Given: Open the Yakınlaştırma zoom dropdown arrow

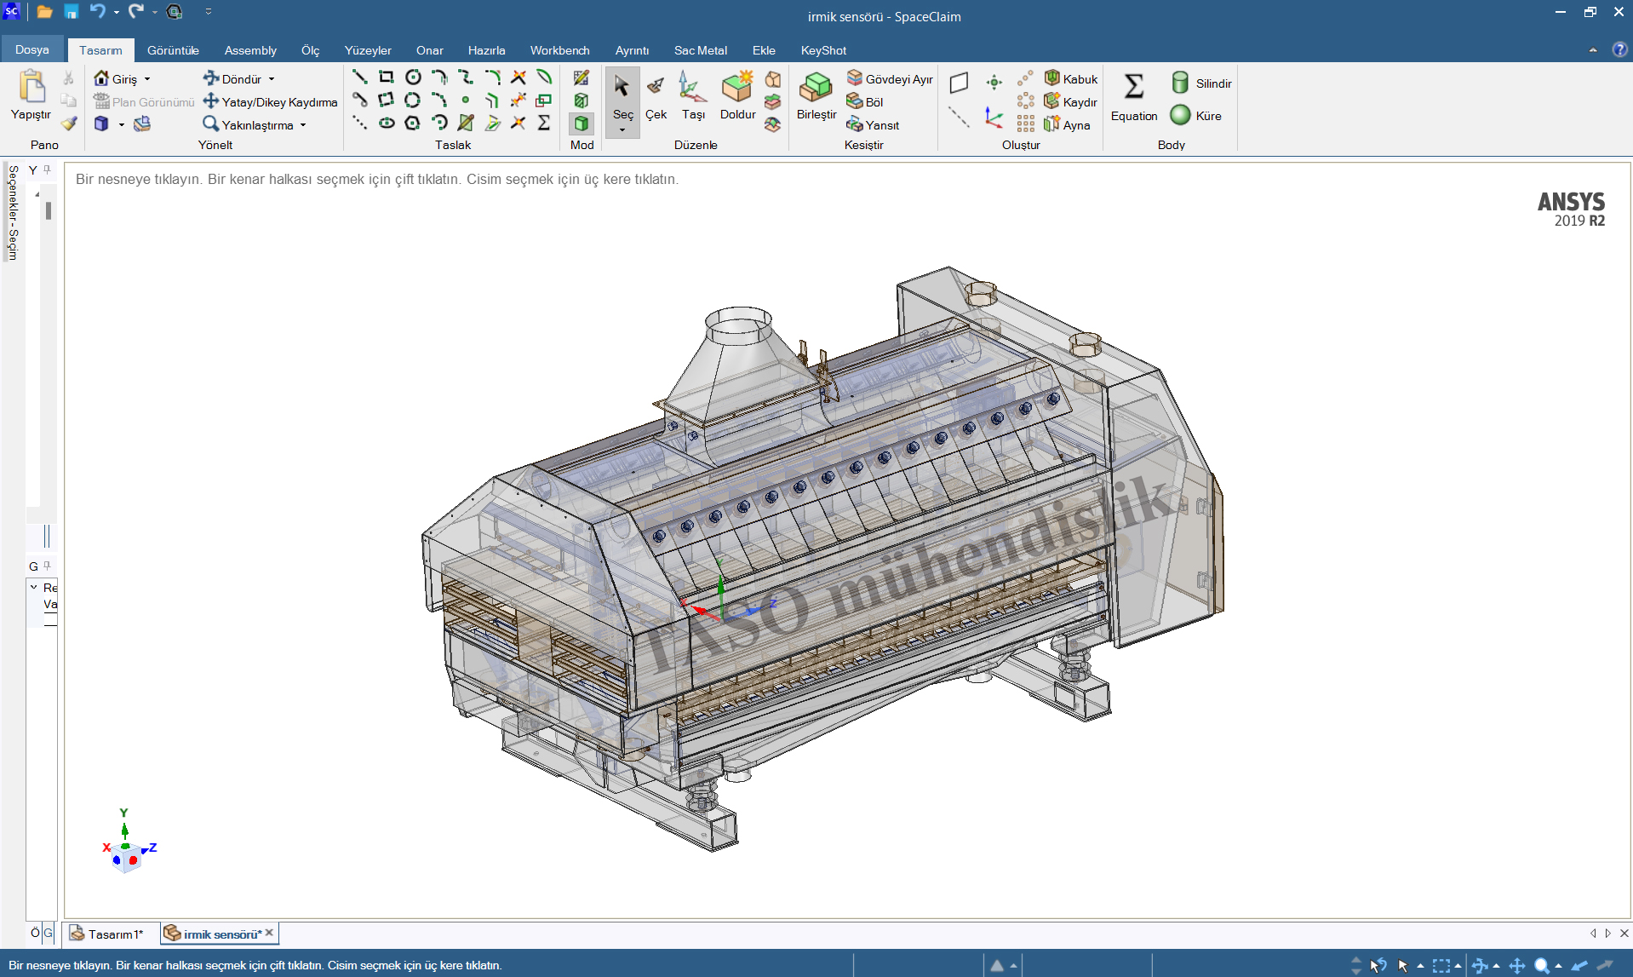Looking at the screenshot, I should 303,125.
